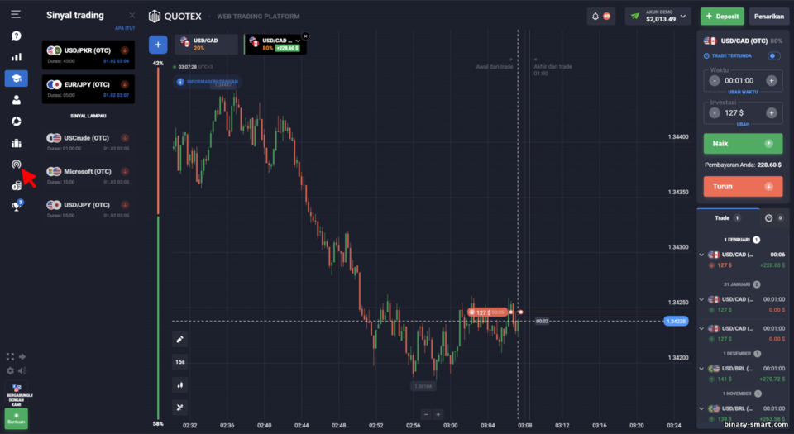Close the USD/CAD 80% chart tab
The width and height of the screenshot is (794, 434).
coord(305,36)
